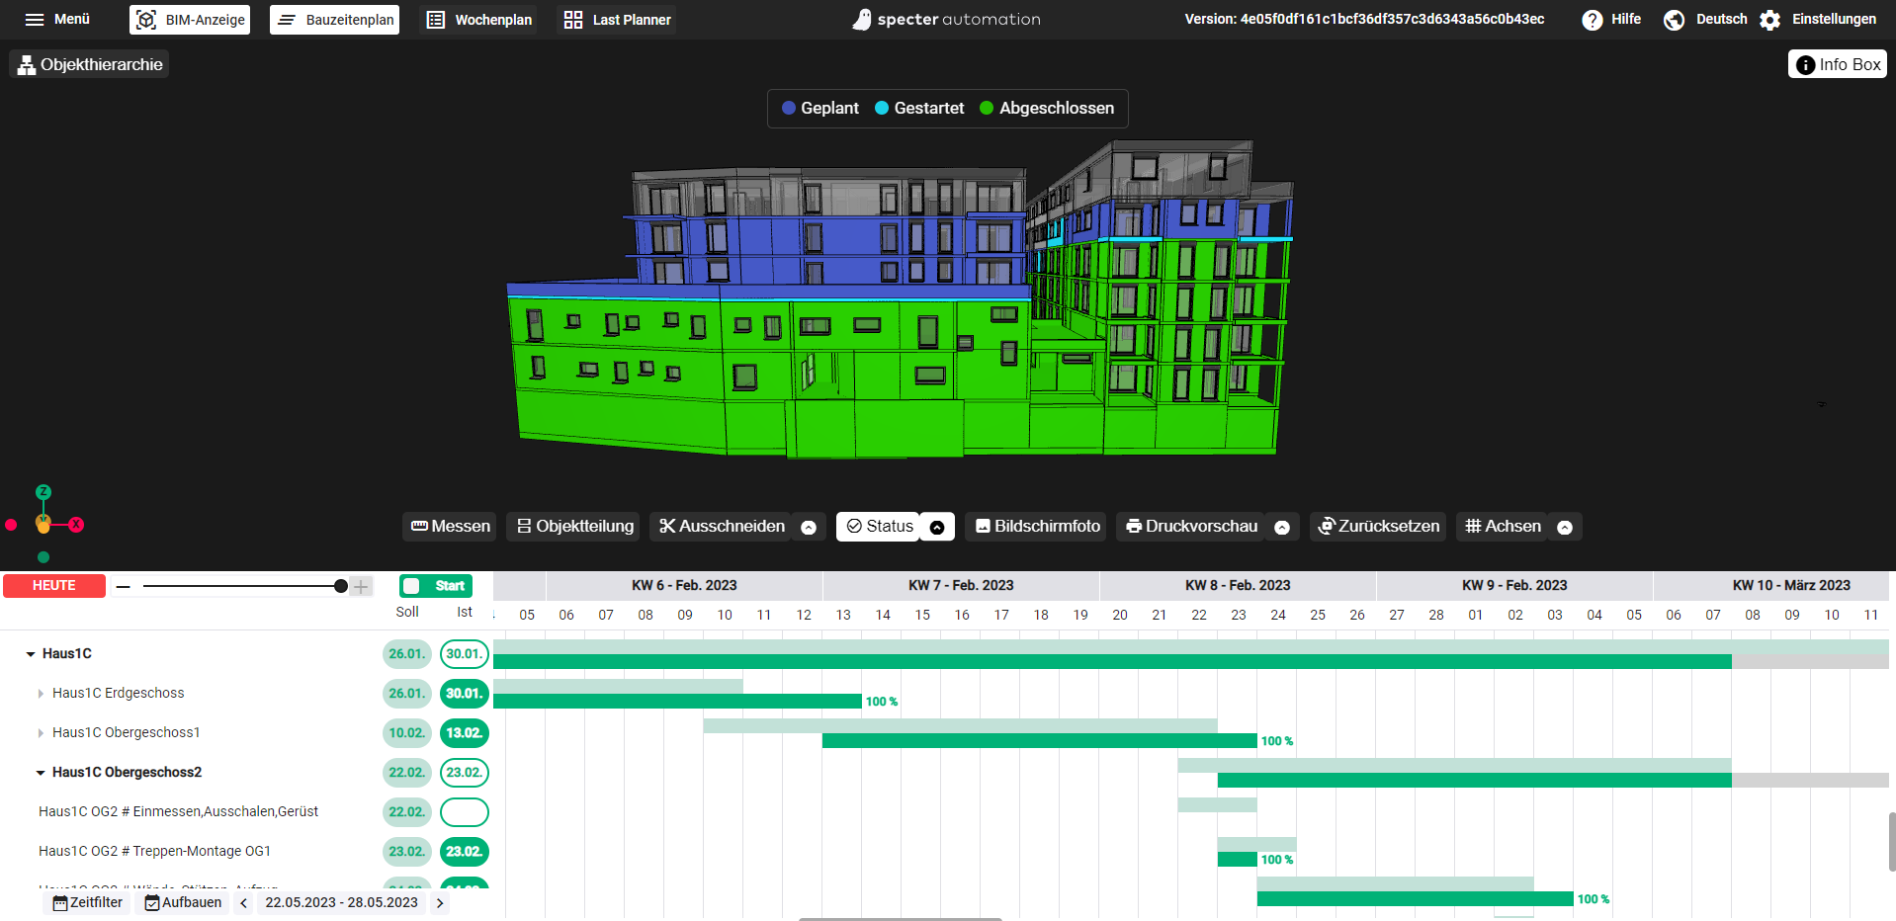Open Objektteilung tool

coord(574,527)
